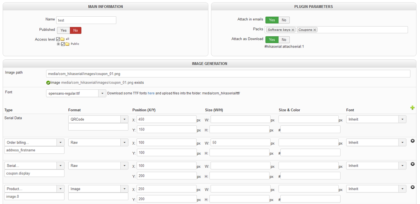The image size is (420, 204).
Task: Set Published to Yes
Action: coord(64,30)
